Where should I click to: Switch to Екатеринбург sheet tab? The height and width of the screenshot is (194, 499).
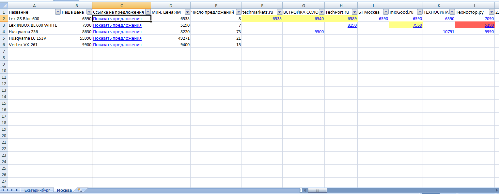click(37, 190)
